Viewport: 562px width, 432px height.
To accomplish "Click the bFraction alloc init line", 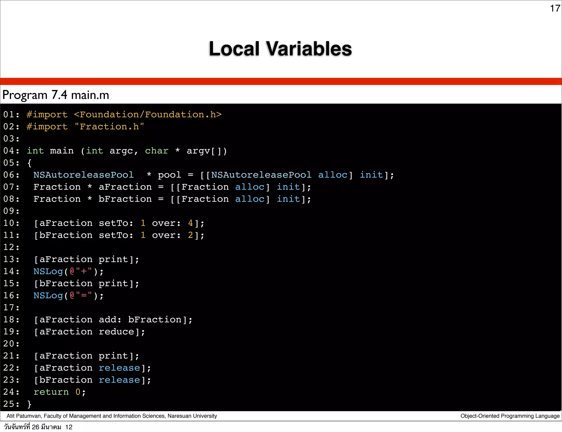I will (x=172, y=199).
